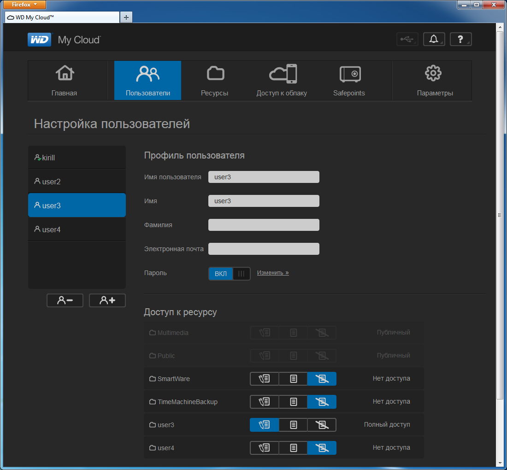The width and height of the screenshot is (507, 470).
Task: Select the Пользователи tab
Action: click(148, 80)
